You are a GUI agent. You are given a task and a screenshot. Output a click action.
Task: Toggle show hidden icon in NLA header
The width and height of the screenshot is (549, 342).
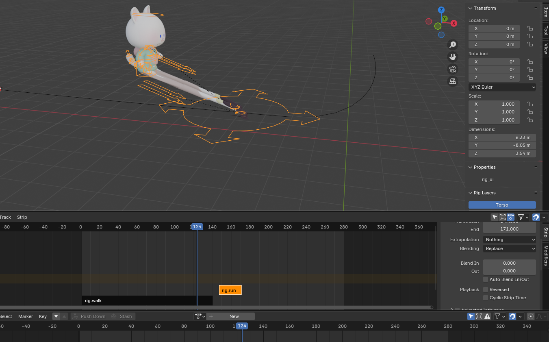[503, 217]
